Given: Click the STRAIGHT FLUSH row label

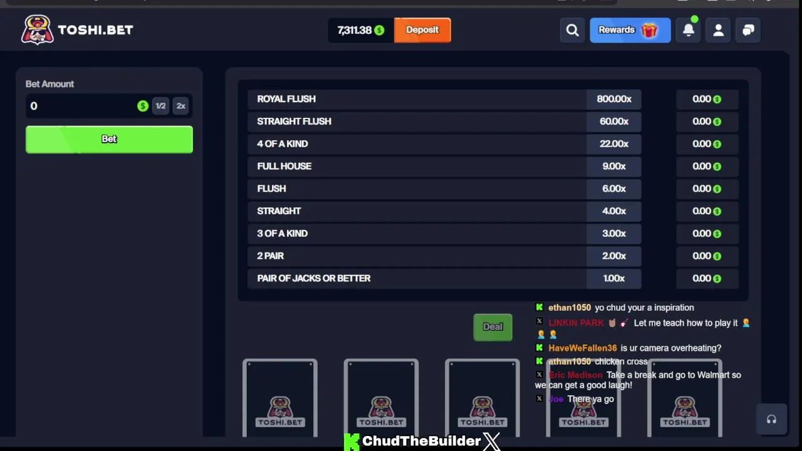Looking at the screenshot, I should [x=294, y=122].
